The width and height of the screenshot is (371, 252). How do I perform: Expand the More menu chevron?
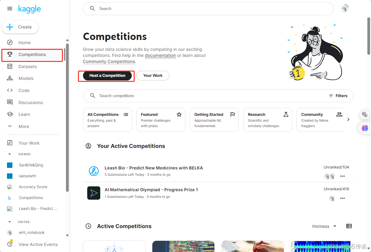coord(10,126)
